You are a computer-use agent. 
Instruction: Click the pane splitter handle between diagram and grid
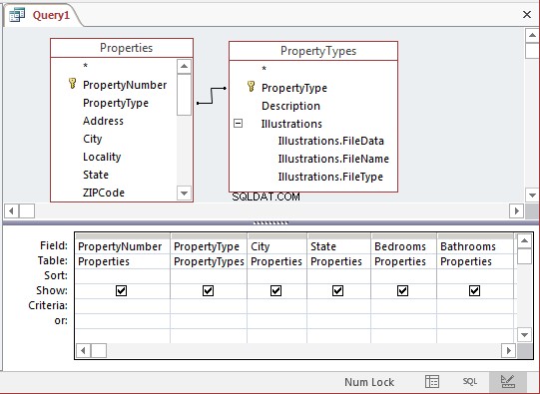pos(270,223)
